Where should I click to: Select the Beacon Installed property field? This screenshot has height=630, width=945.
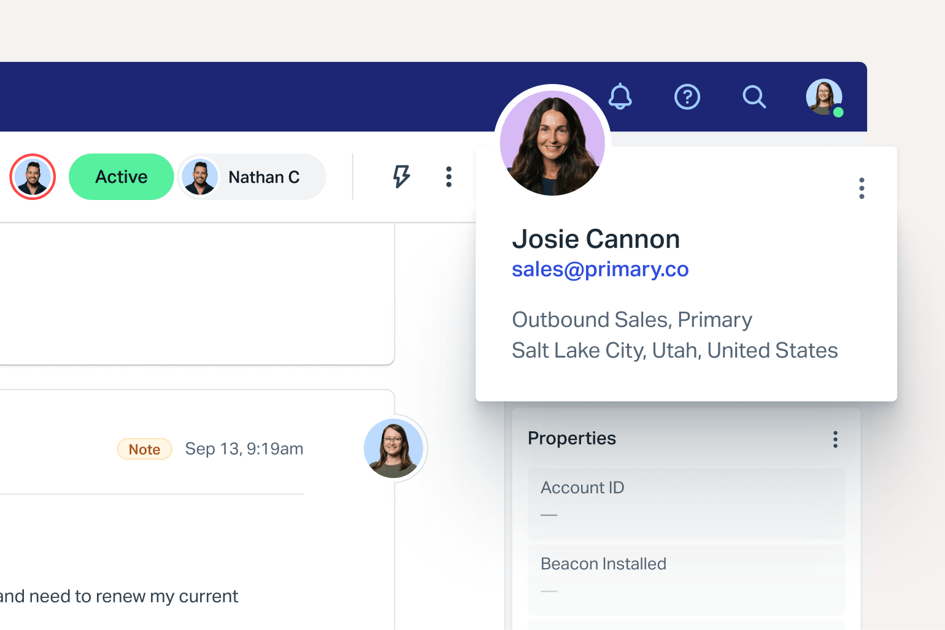coord(686,579)
